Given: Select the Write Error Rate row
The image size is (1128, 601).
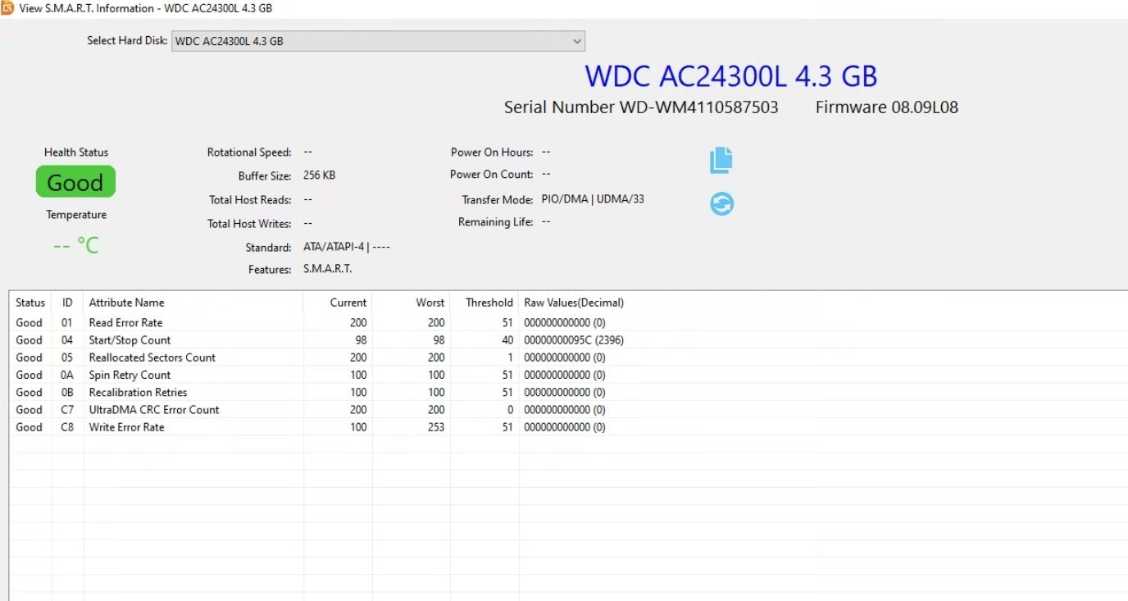Looking at the screenshot, I should point(569,427).
